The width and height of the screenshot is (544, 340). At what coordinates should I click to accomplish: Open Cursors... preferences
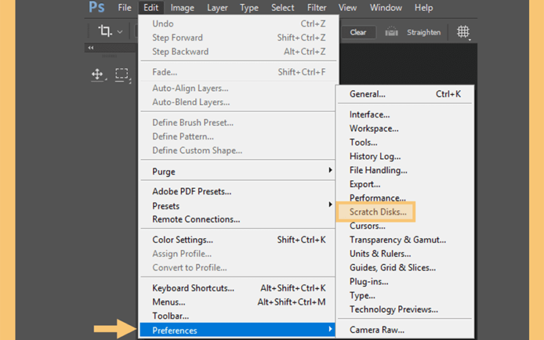(x=405, y=226)
